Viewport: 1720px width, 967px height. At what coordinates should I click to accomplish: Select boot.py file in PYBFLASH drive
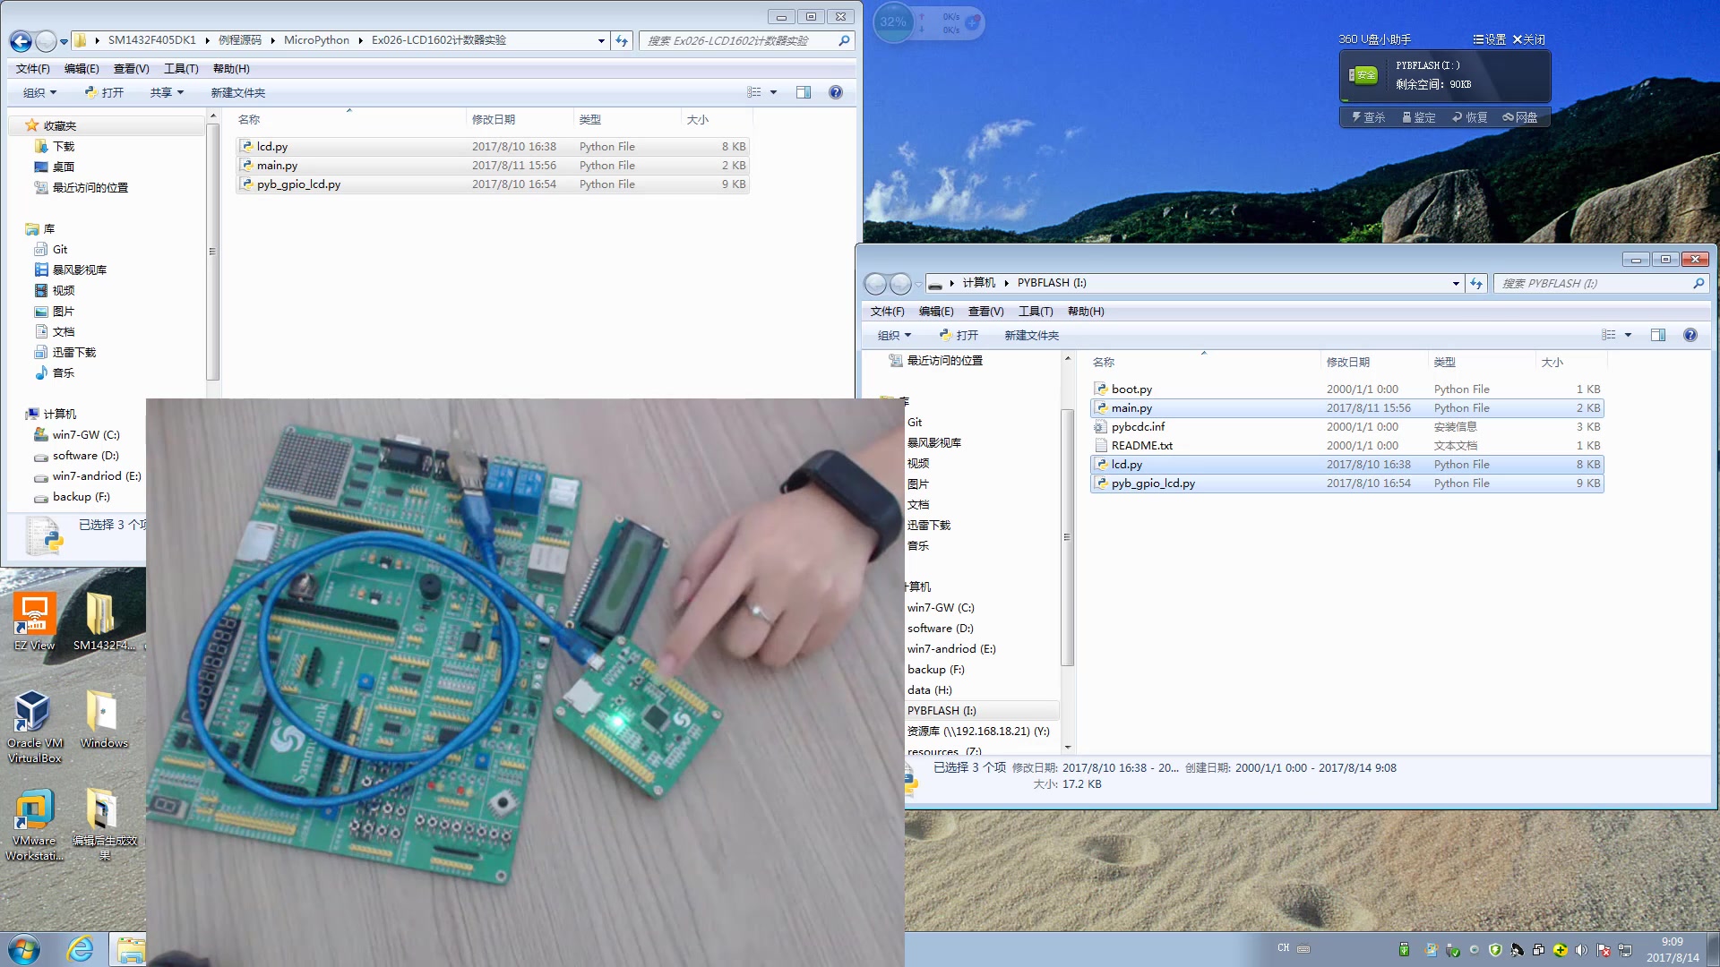click(1131, 389)
